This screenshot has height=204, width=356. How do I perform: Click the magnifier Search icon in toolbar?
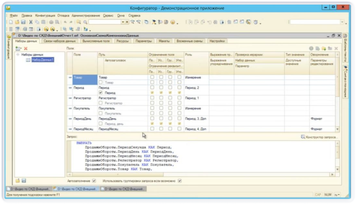85,22
